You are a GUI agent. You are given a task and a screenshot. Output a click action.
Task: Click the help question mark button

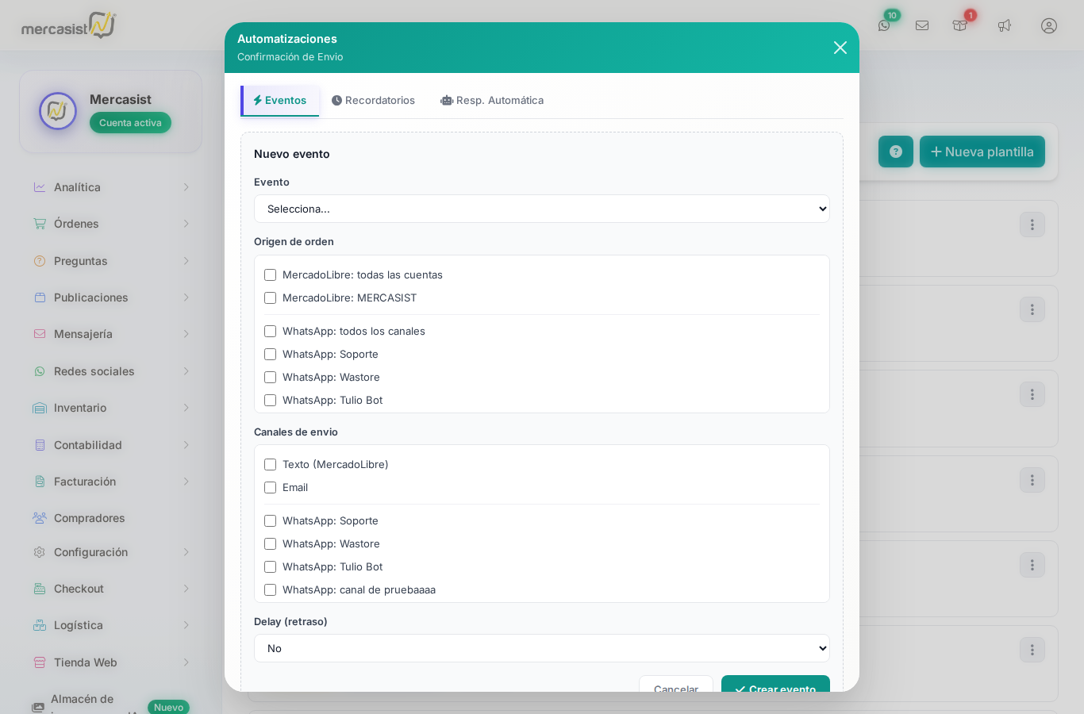click(x=896, y=152)
